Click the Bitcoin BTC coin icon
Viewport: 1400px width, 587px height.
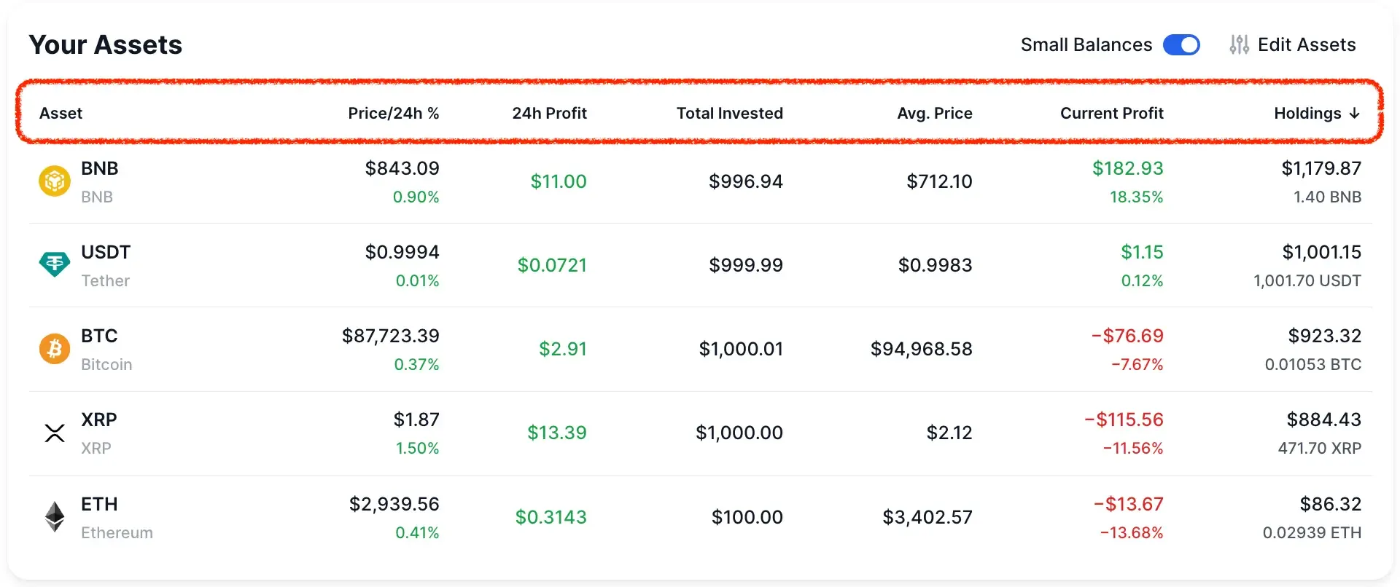pos(54,348)
